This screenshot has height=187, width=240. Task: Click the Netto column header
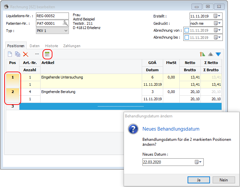point(190,63)
